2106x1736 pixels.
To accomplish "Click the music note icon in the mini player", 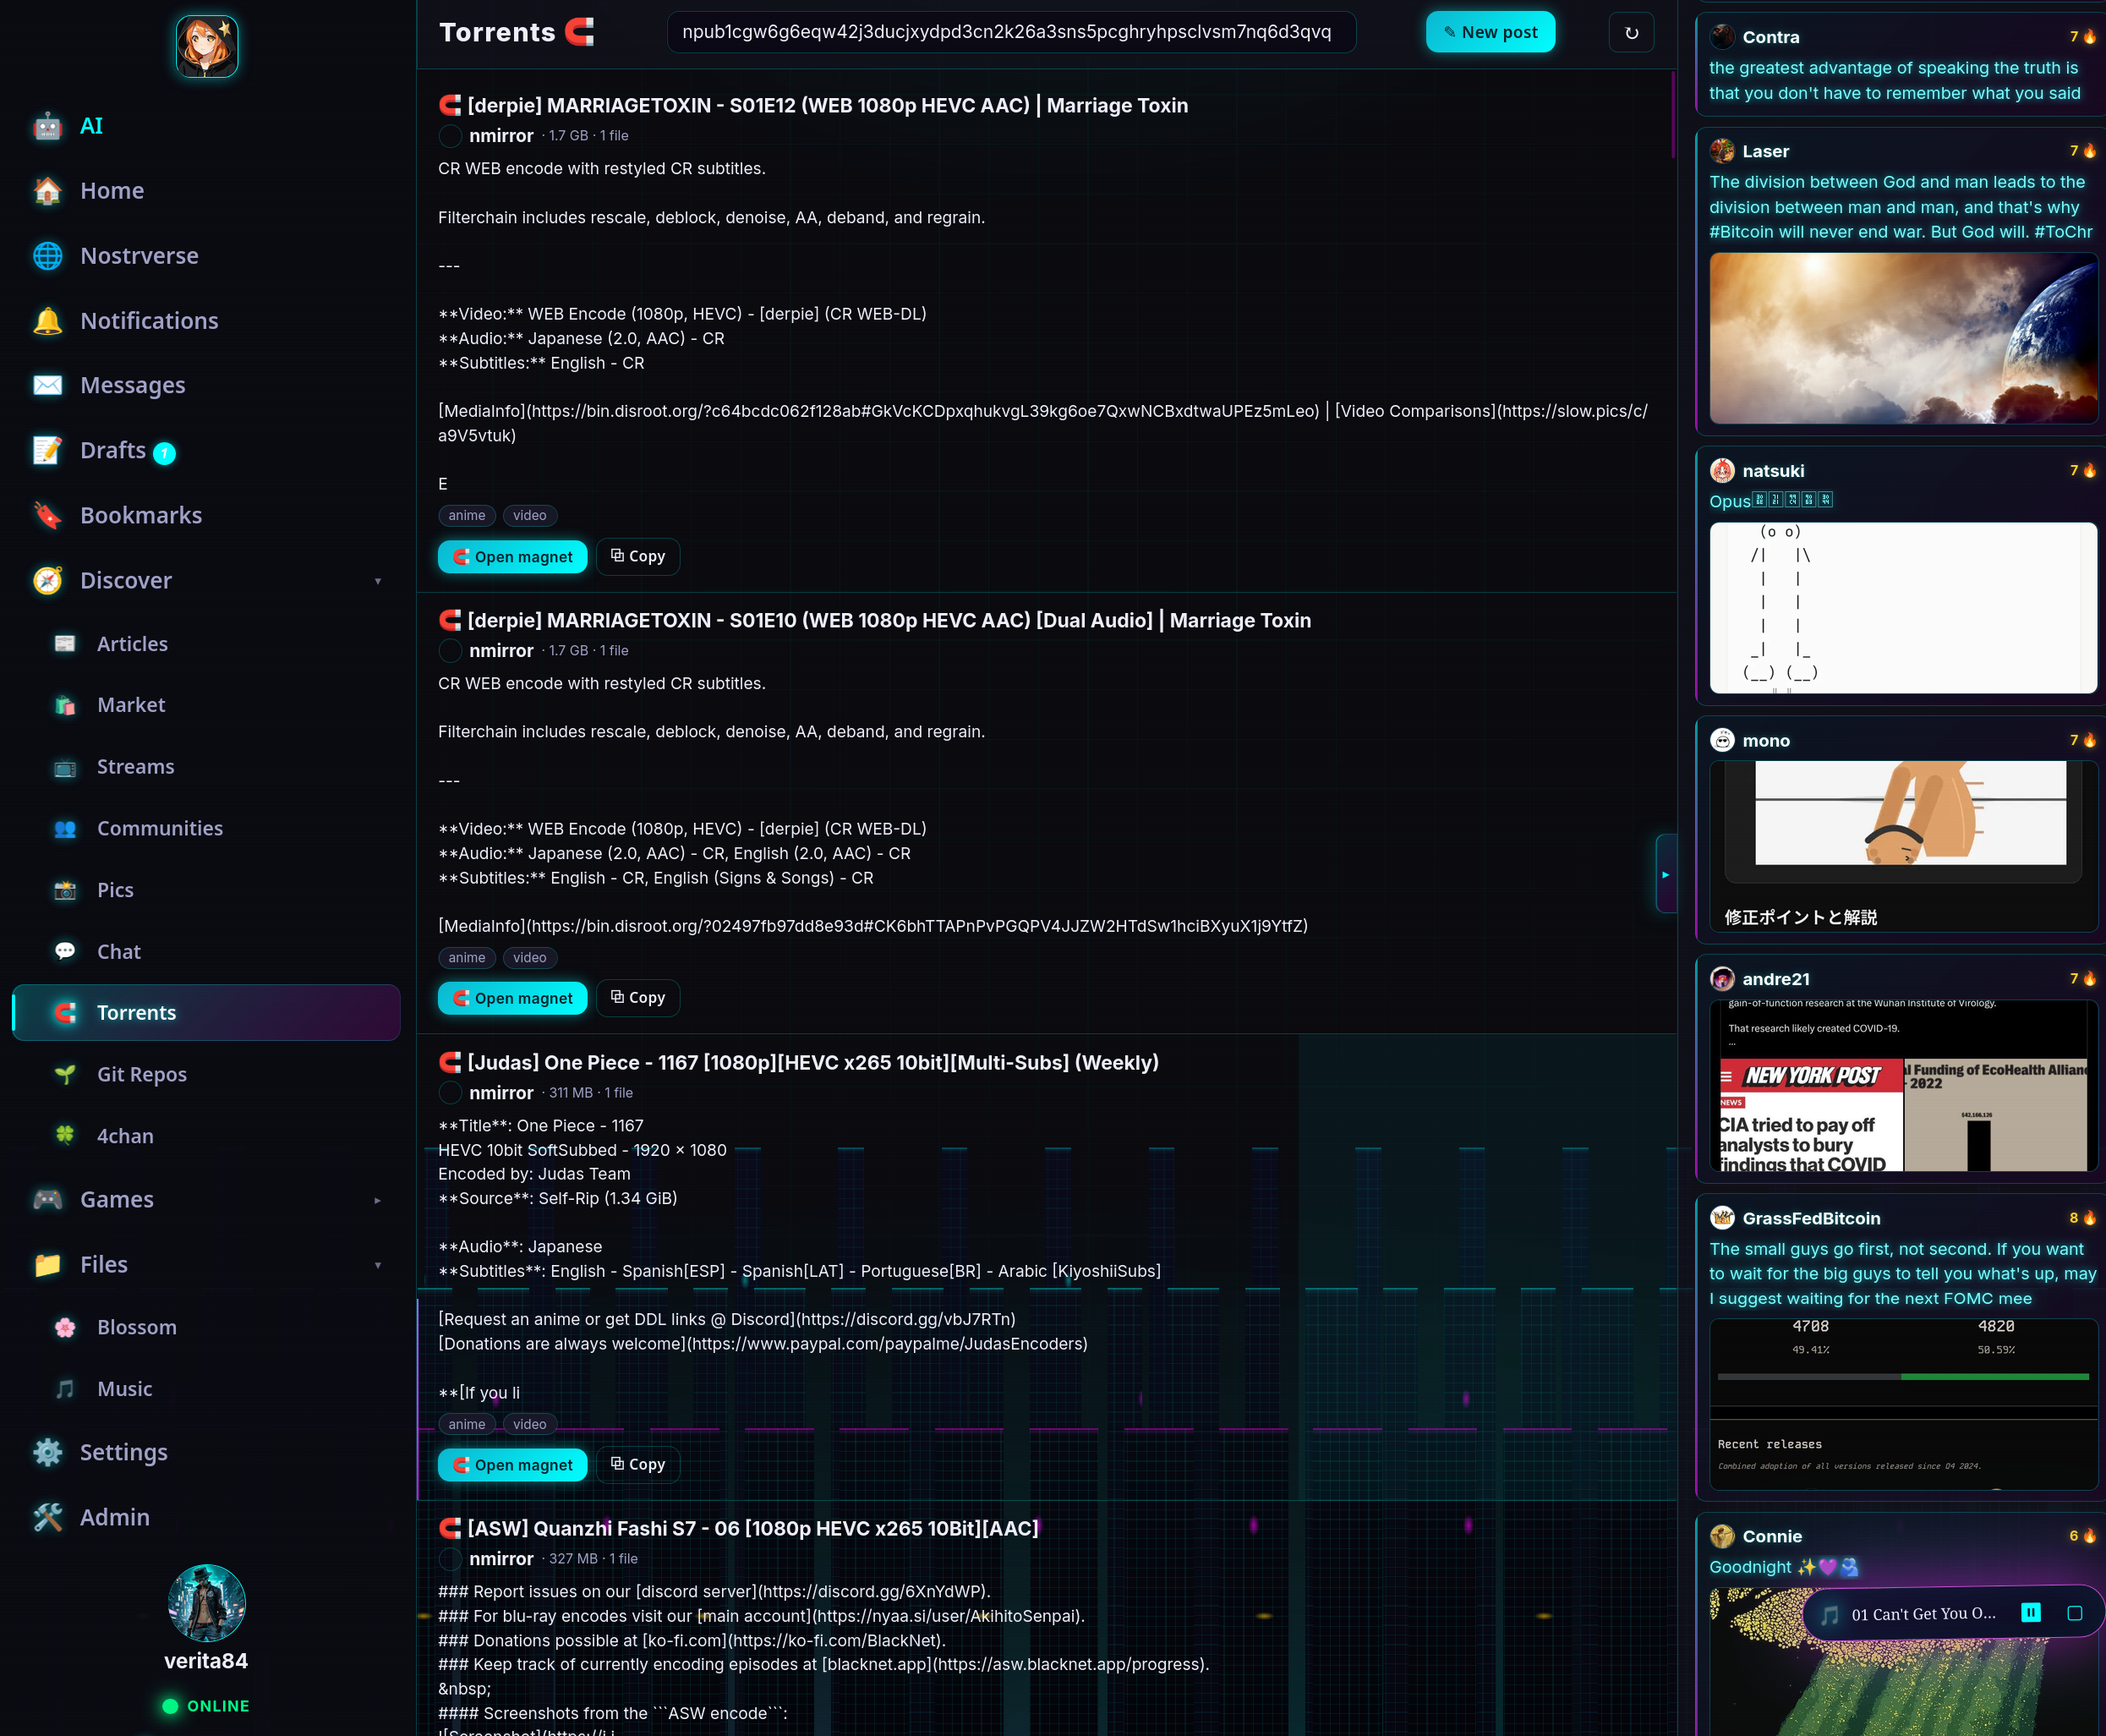I will click(x=1830, y=1614).
